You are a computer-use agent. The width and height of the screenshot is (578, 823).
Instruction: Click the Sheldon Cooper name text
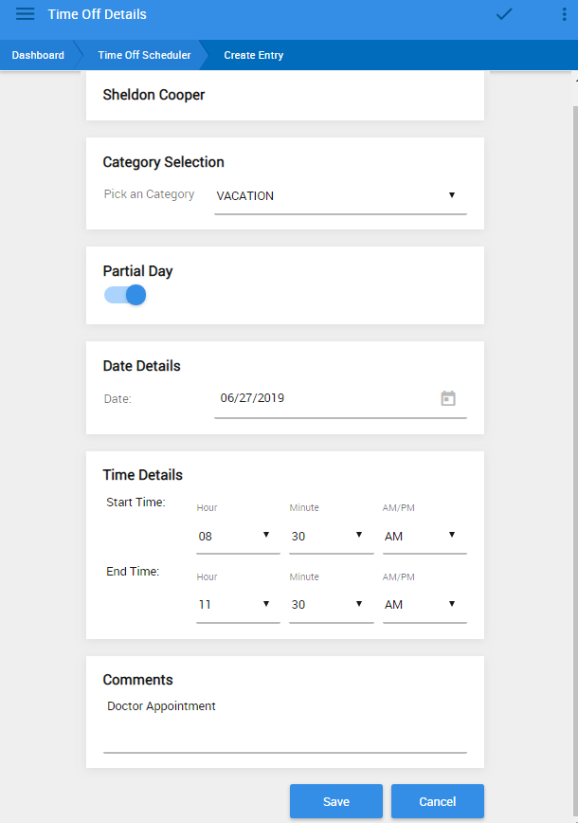coord(154,95)
